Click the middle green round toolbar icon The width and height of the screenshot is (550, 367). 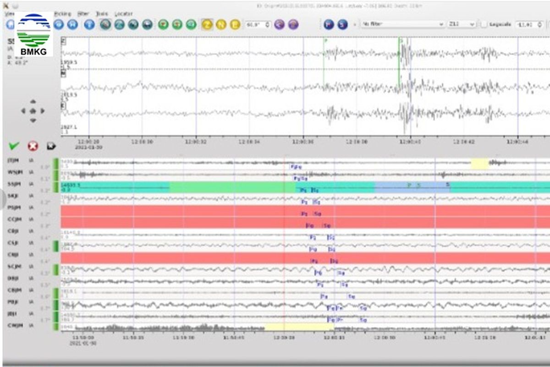pos(177,24)
